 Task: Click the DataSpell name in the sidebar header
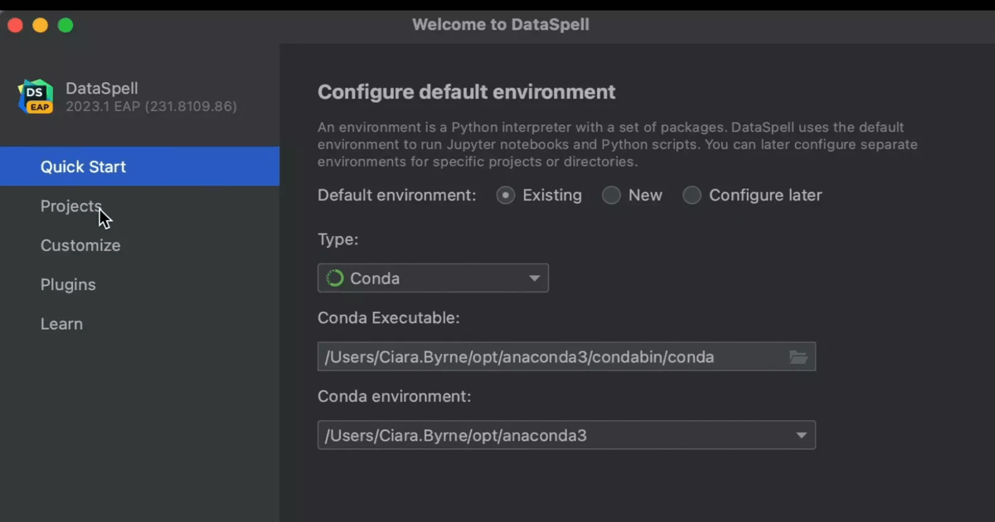[101, 88]
